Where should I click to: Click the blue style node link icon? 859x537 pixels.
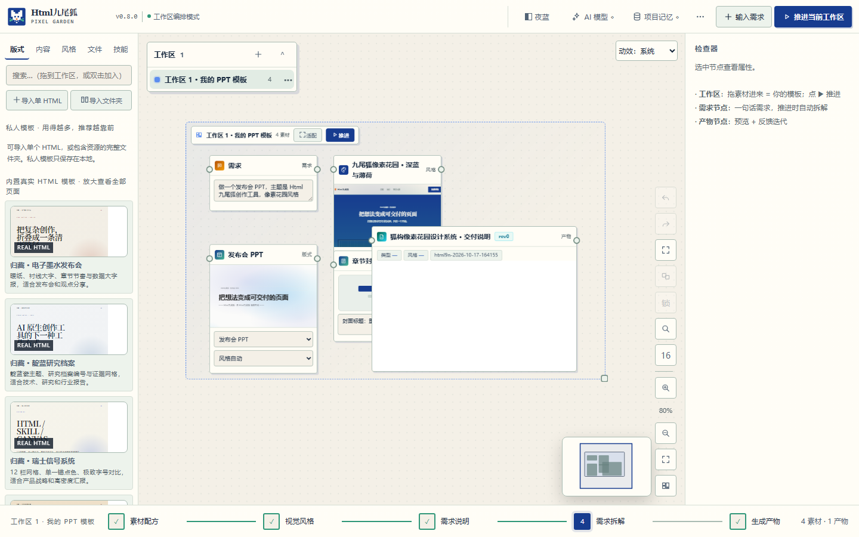344,170
